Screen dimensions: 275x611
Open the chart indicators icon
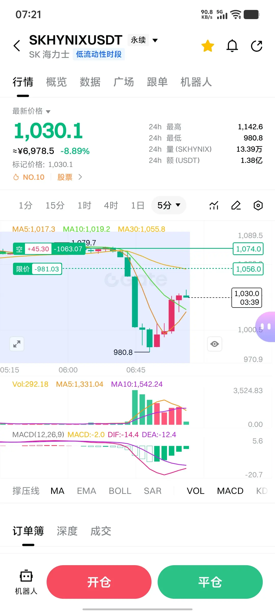pyautogui.click(x=214, y=205)
